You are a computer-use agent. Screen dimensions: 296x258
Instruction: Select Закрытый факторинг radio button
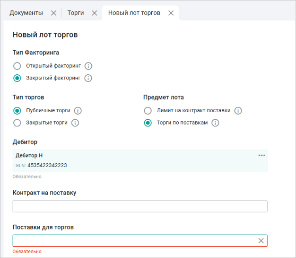17,78
